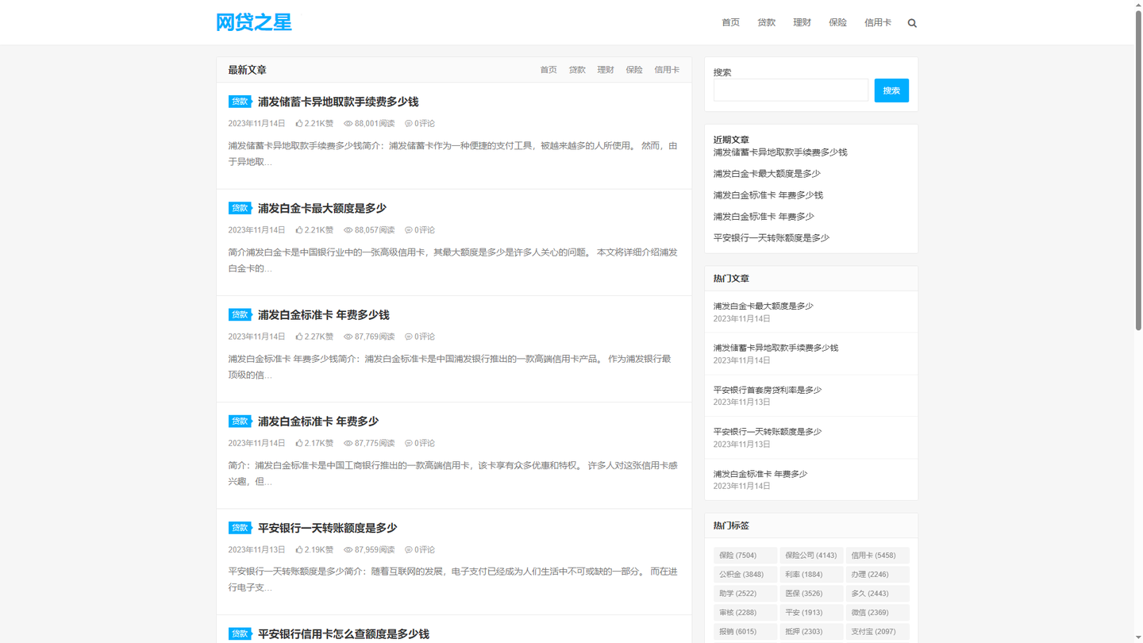Open the search magnifier icon in header
This screenshot has width=1143, height=643.
[912, 23]
